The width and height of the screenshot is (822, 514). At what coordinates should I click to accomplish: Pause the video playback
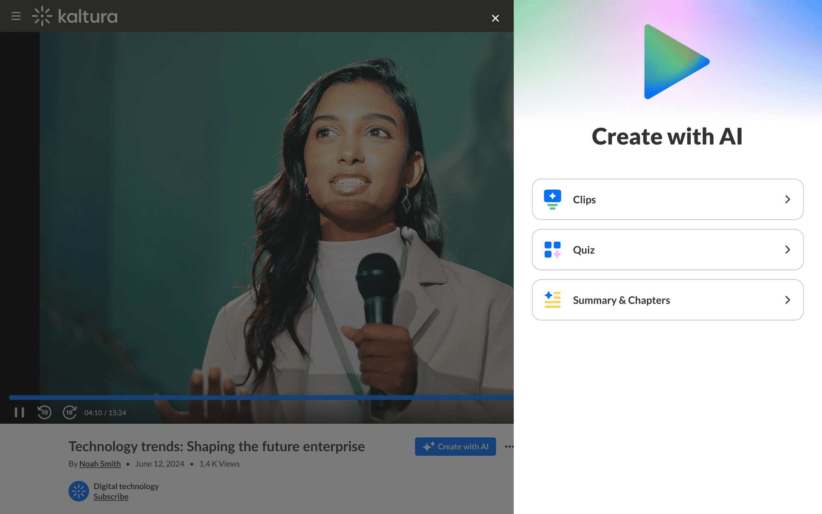click(x=19, y=412)
